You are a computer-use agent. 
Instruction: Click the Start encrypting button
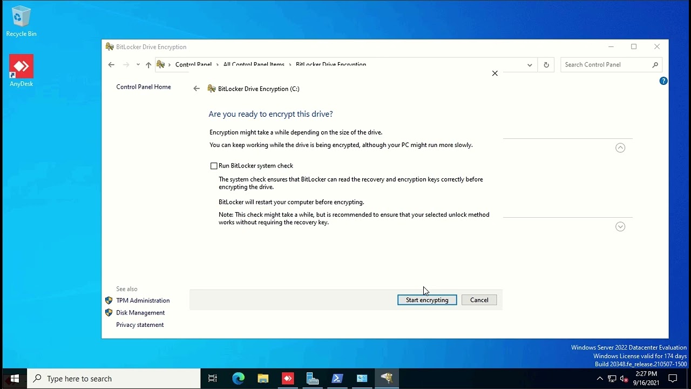427,300
